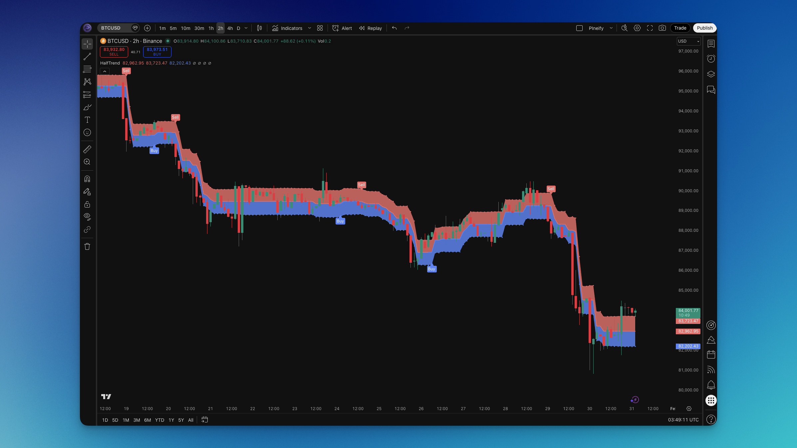
Task: Select the Text annotation tool
Action: 87,120
